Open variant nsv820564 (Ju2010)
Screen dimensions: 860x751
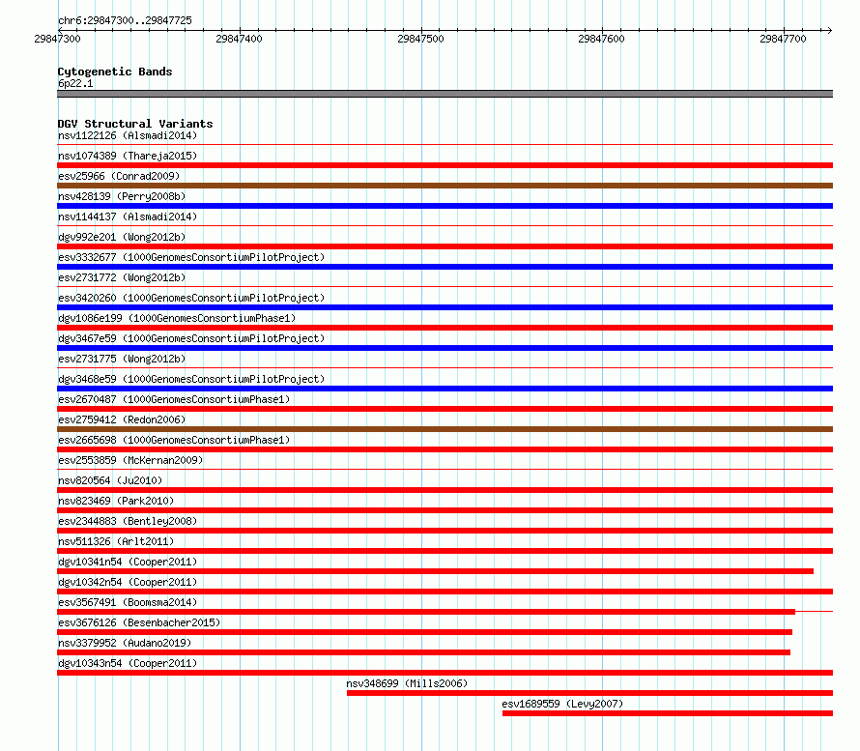coord(110,480)
